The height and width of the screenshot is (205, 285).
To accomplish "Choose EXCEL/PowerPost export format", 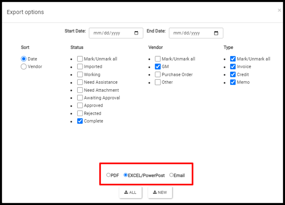I will [125, 175].
